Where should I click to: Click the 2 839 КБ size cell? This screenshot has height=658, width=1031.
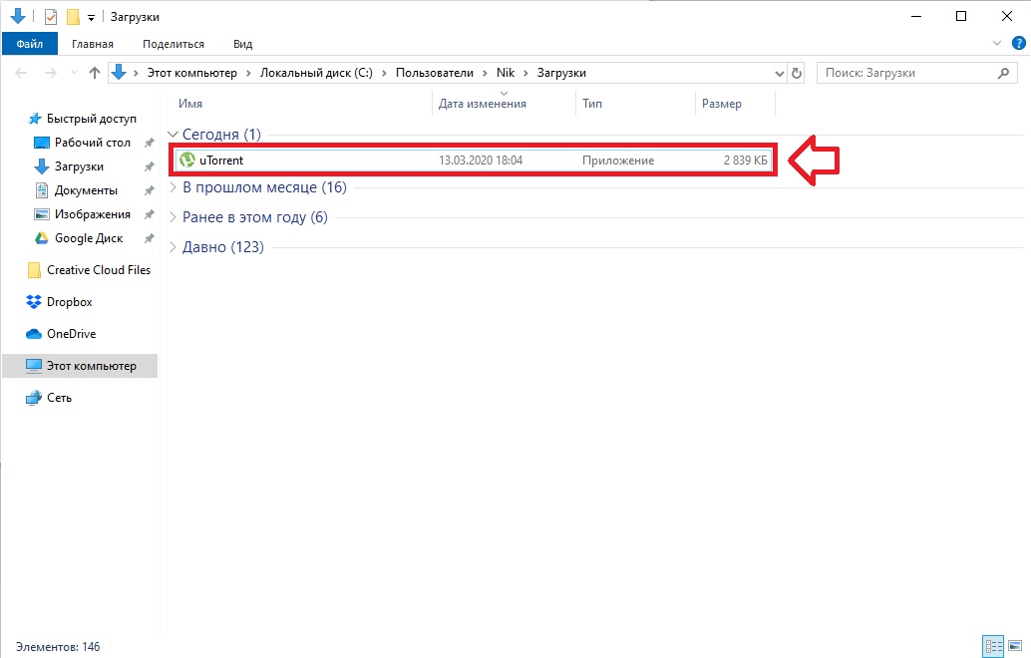746,161
